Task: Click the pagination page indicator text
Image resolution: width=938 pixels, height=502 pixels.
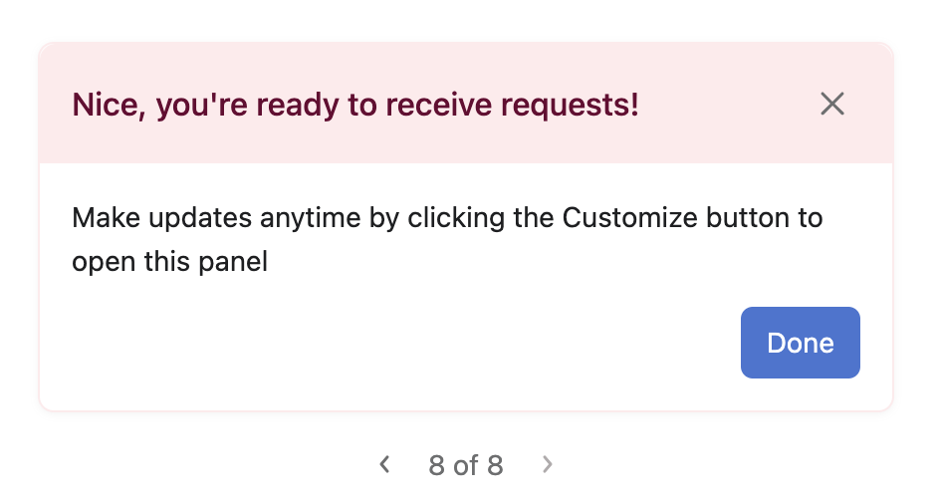Action: (x=465, y=465)
